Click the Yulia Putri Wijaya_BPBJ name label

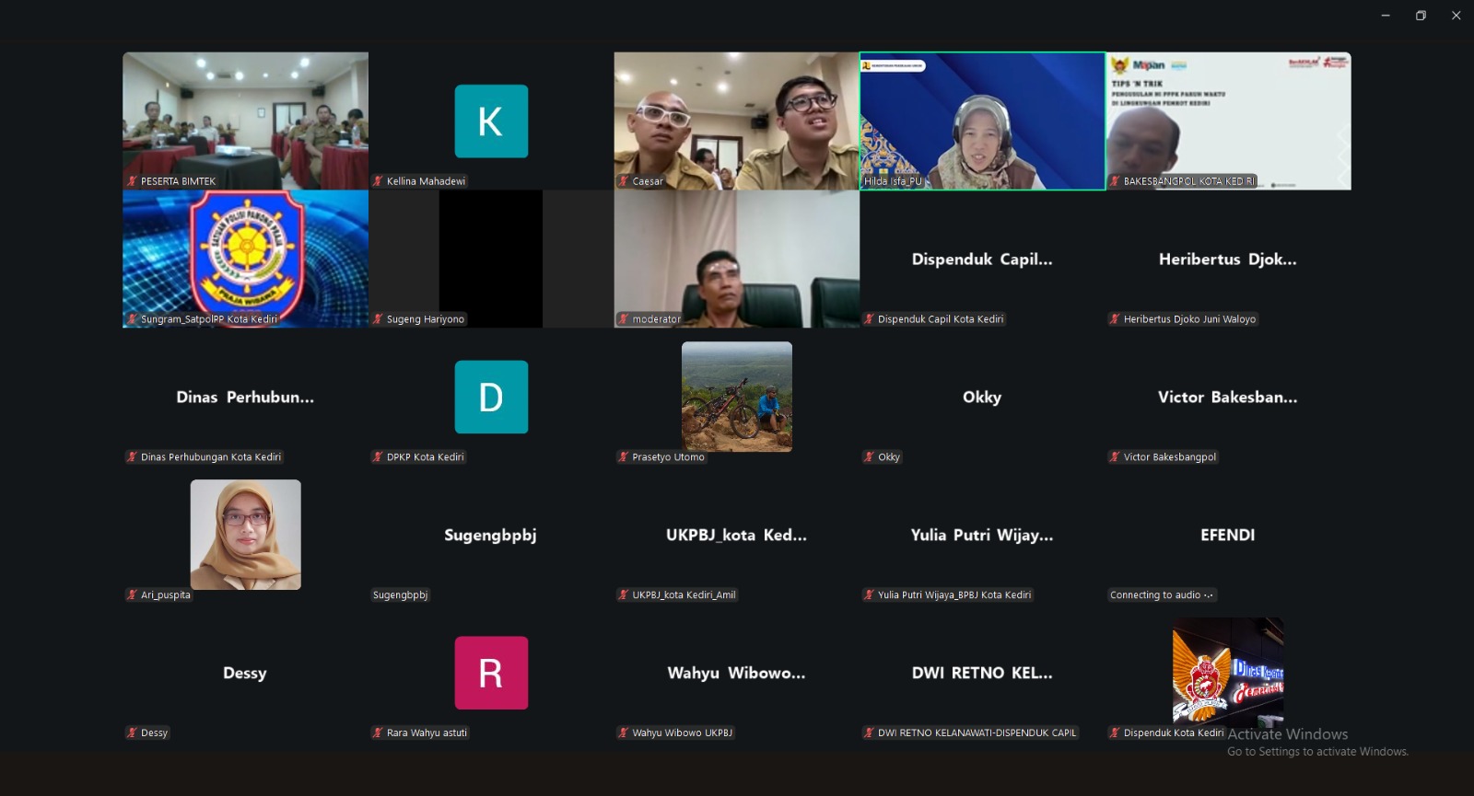(x=953, y=595)
